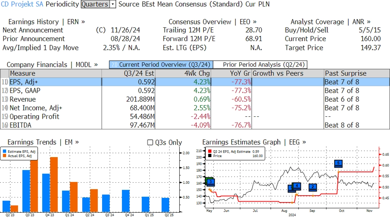The width and height of the screenshot is (390, 218).
Task: Sort by Measure column header
Action: (x=55, y=73)
